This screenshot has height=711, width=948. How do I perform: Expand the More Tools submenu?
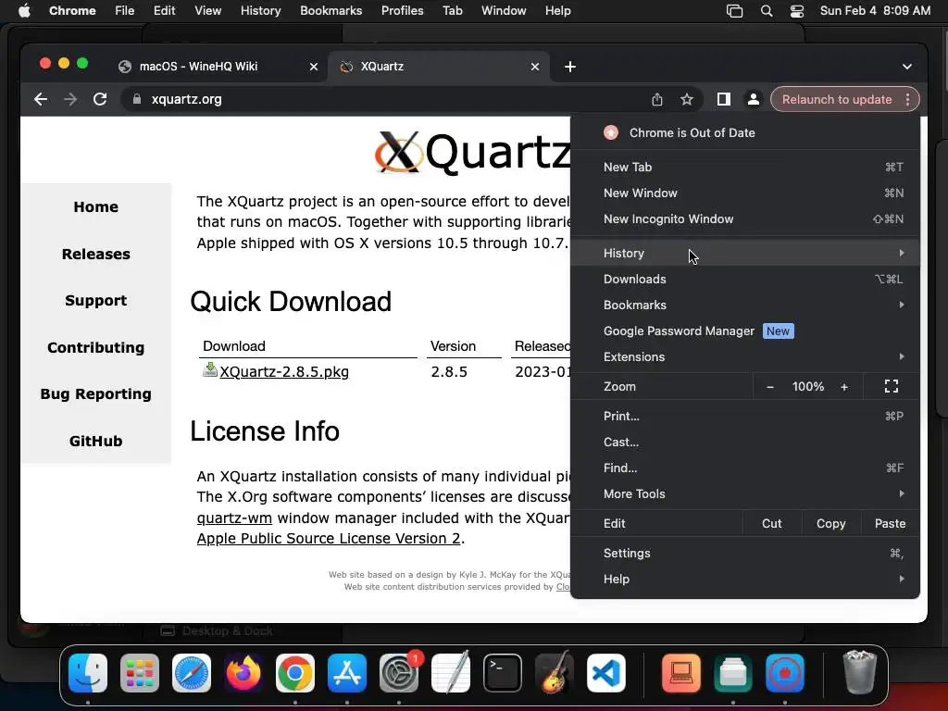point(745,494)
